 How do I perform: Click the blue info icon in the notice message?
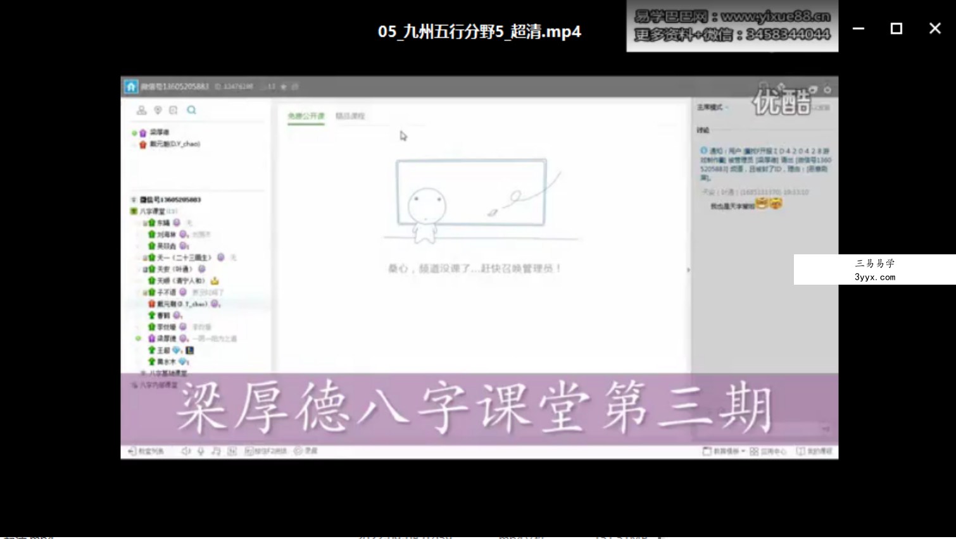[703, 151]
